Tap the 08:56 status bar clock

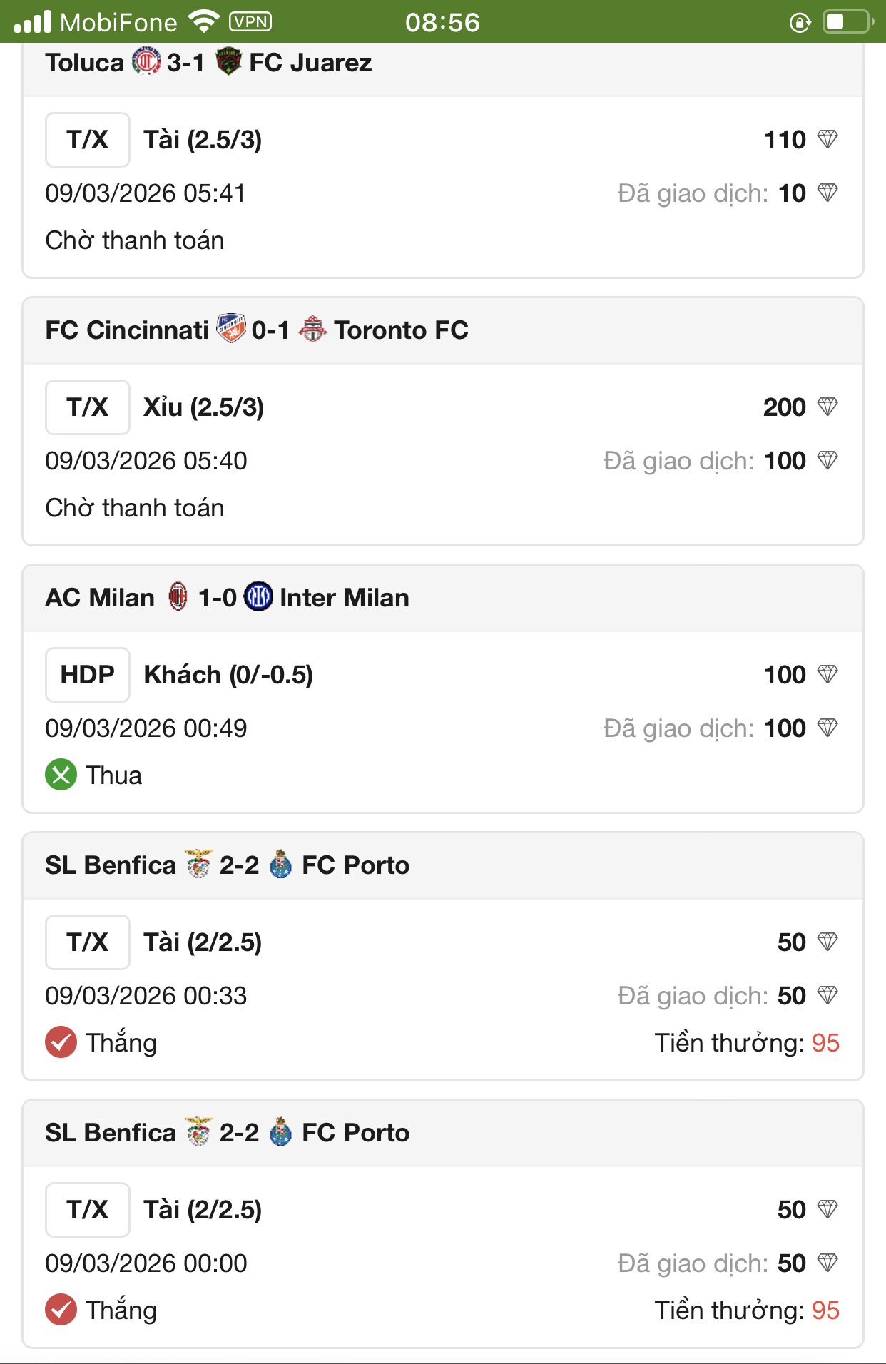click(442, 22)
